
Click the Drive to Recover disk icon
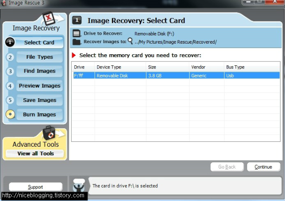pos(77,33)
